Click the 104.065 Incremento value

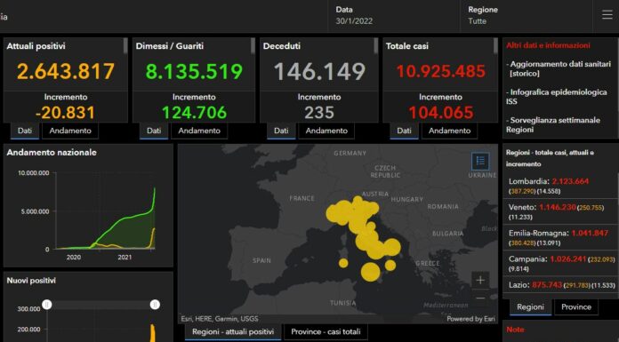[x=440, y=113]
